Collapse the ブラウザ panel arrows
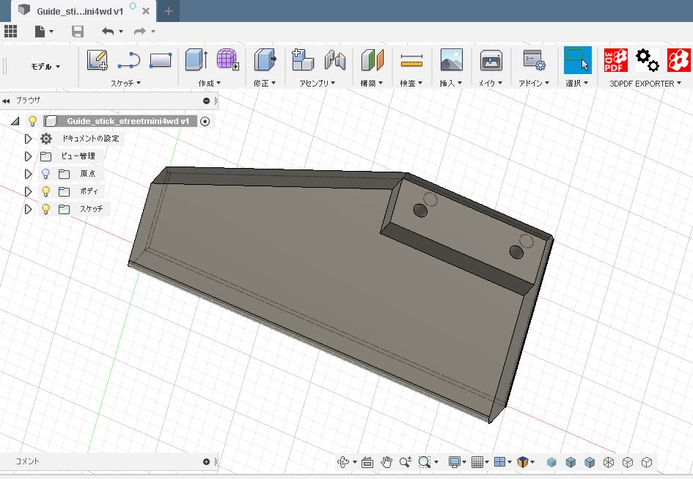693x479 pixels. (6, 100)
